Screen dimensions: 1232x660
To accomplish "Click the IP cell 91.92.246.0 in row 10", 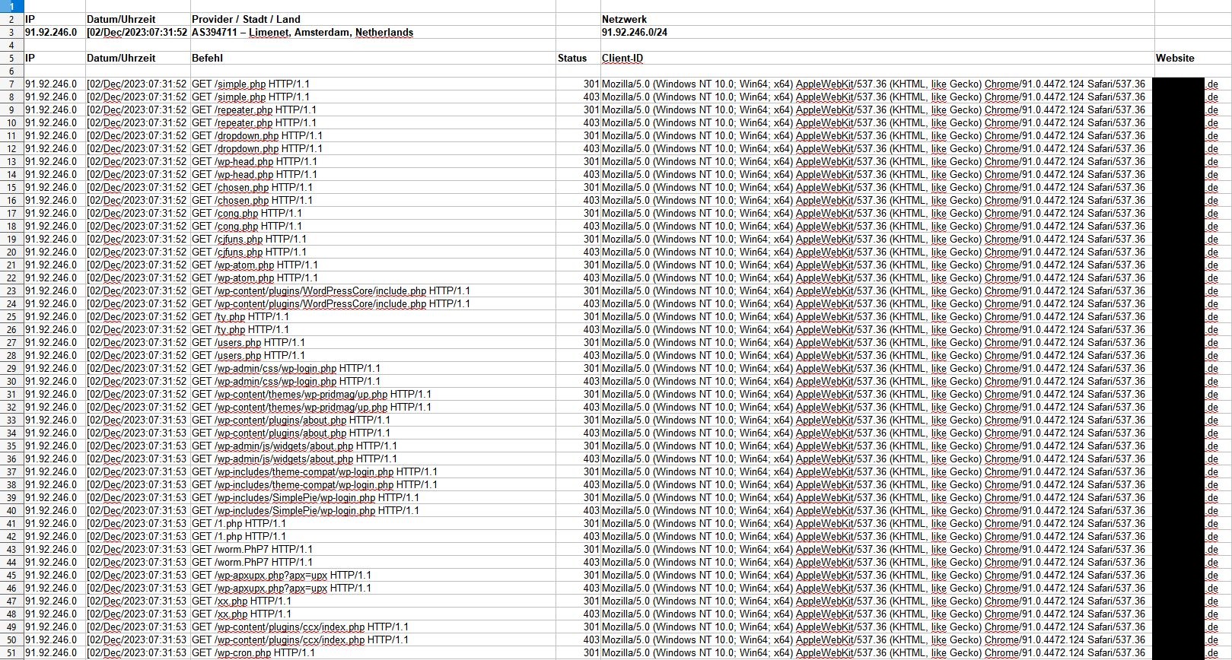I will [x=54, y=122].
